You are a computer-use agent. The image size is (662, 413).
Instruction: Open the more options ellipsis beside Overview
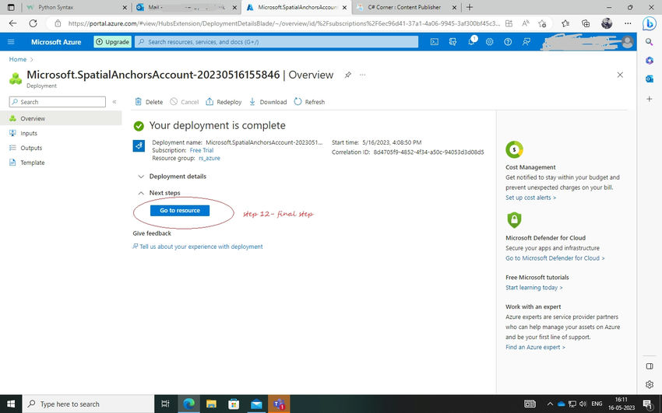[363, 75]
